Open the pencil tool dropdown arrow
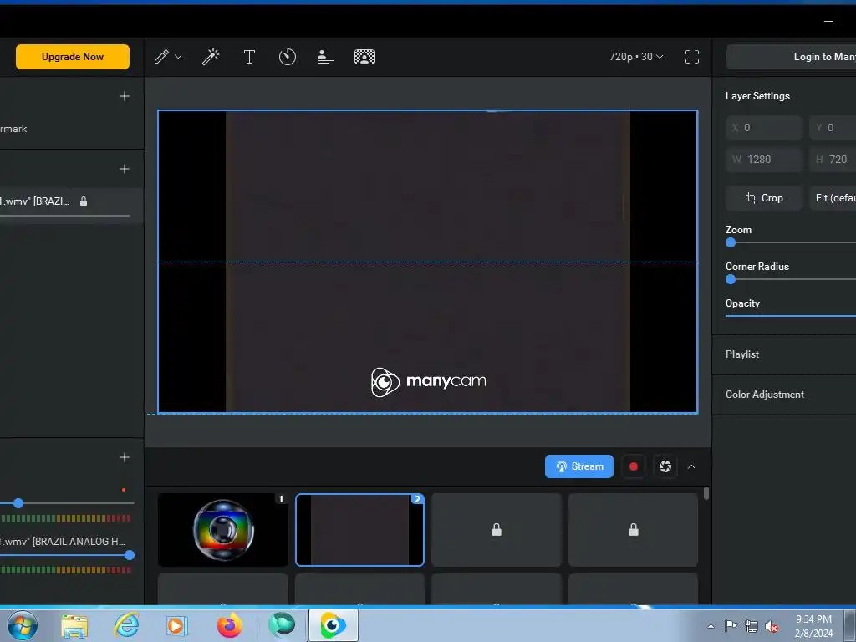 [178, 57]
